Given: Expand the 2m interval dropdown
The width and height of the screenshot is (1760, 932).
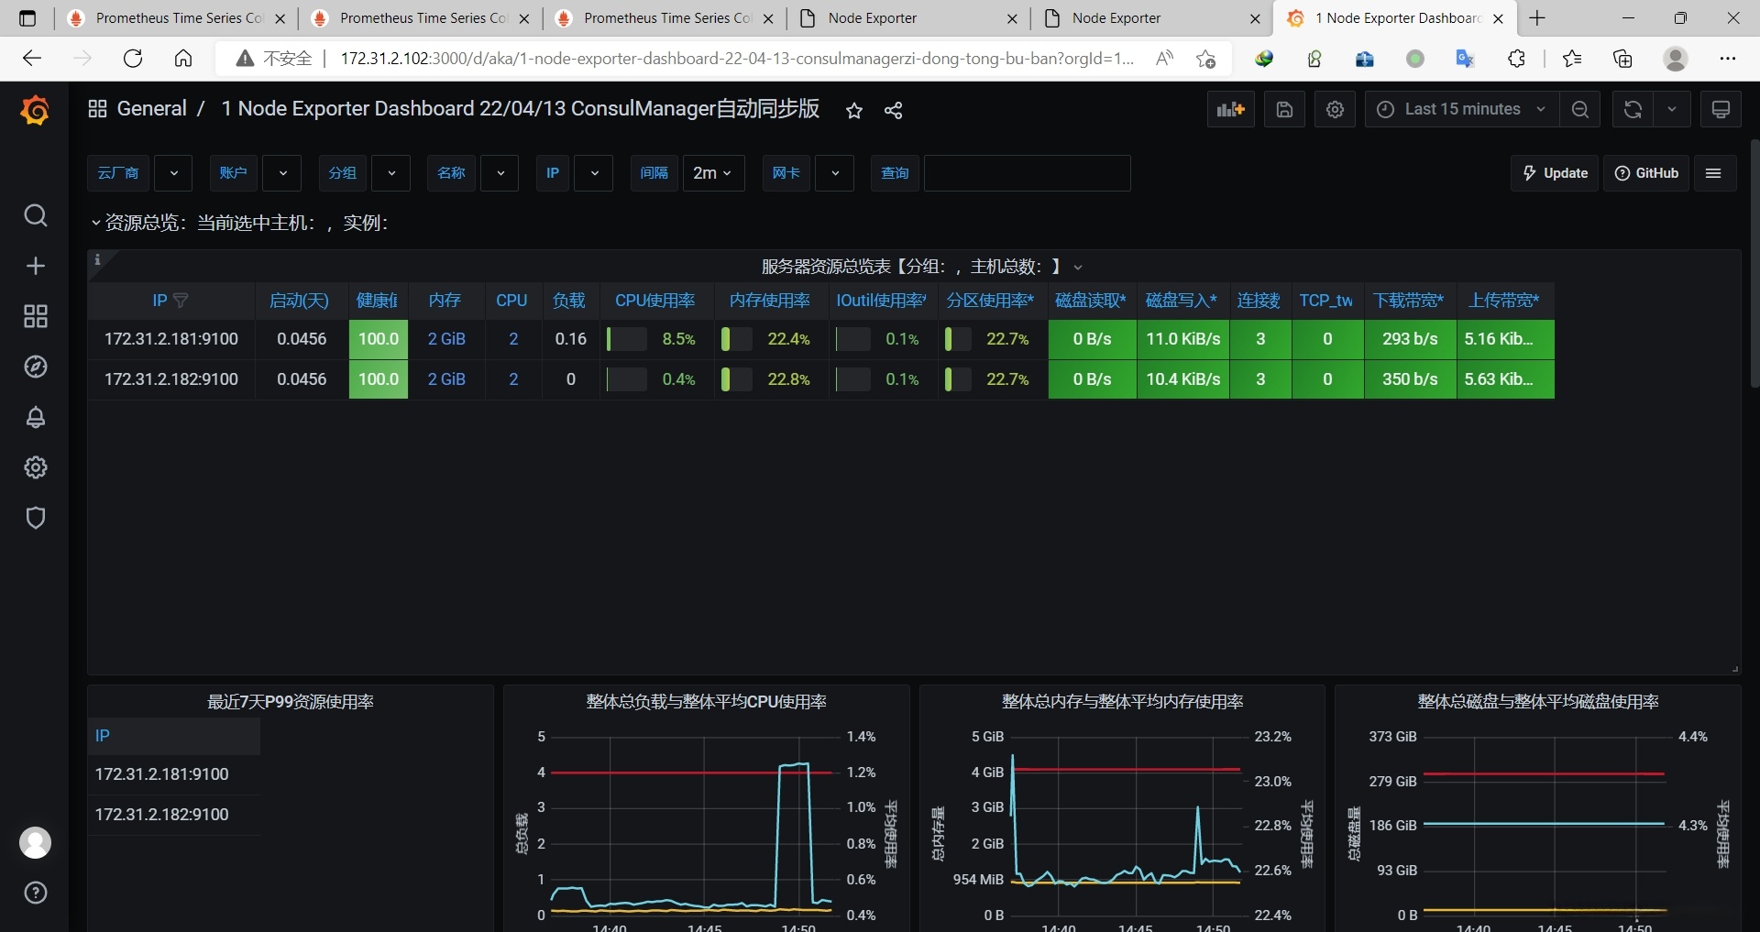Looking at the screenshot, I should tap(713, 173).
